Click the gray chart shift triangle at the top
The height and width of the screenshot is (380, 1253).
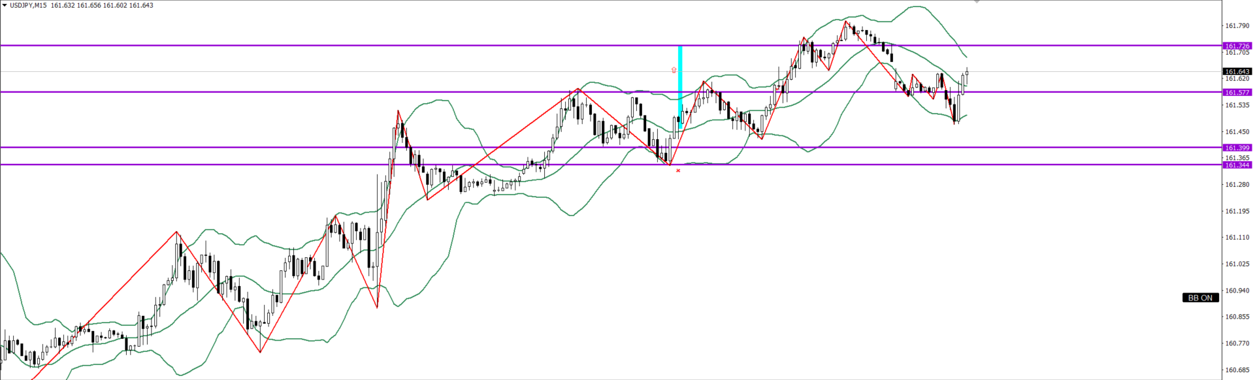(x=977, y=2)
